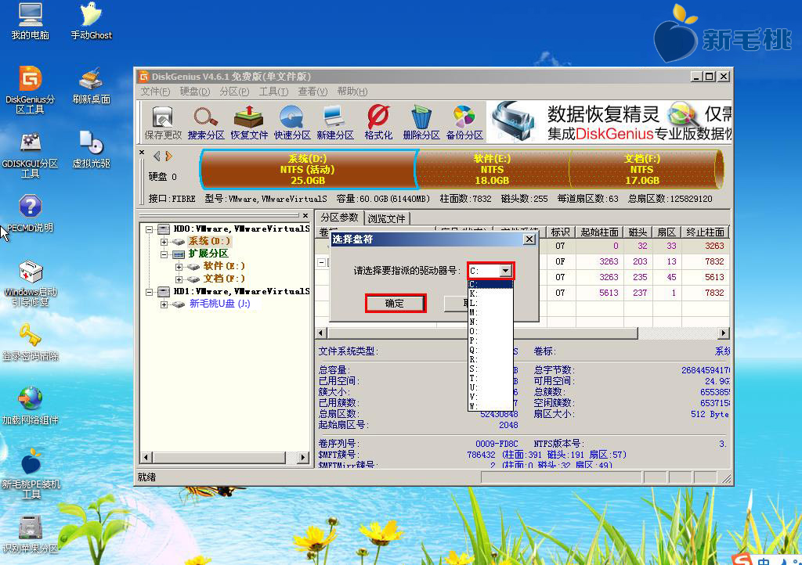Confirm with the 确定 button

(395, 304)
